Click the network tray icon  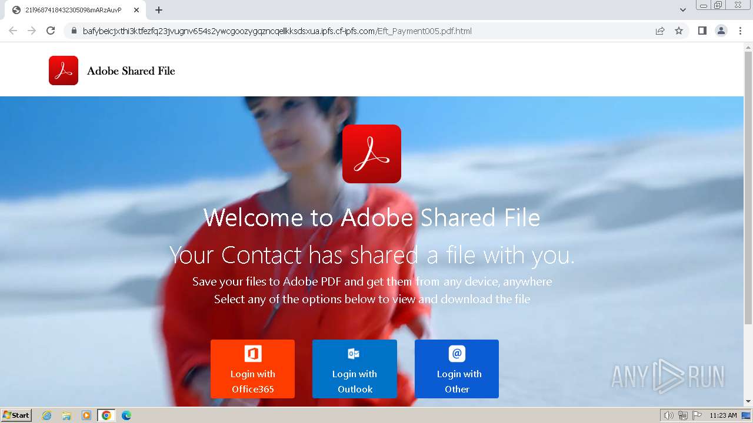pyautogui.click(x=683, y=415)
